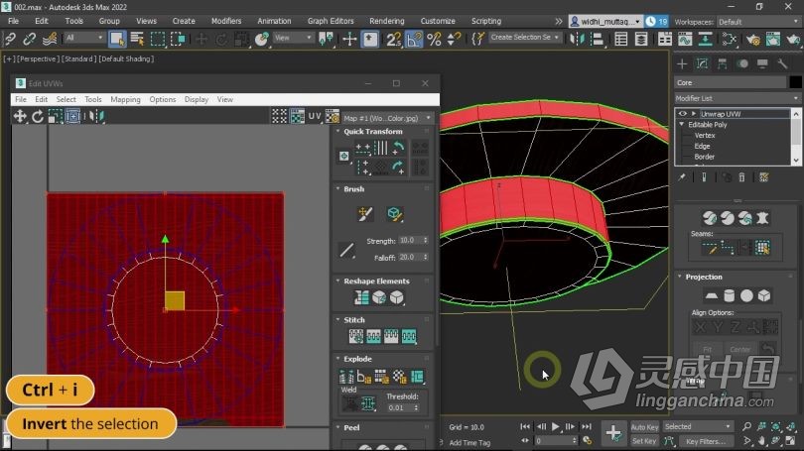804x451 pixels.
Task: Collapse the Editable Poly tree
Action: point(682,124)
